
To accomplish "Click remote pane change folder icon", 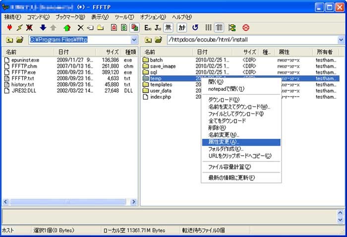I will (x=159, y=40).
